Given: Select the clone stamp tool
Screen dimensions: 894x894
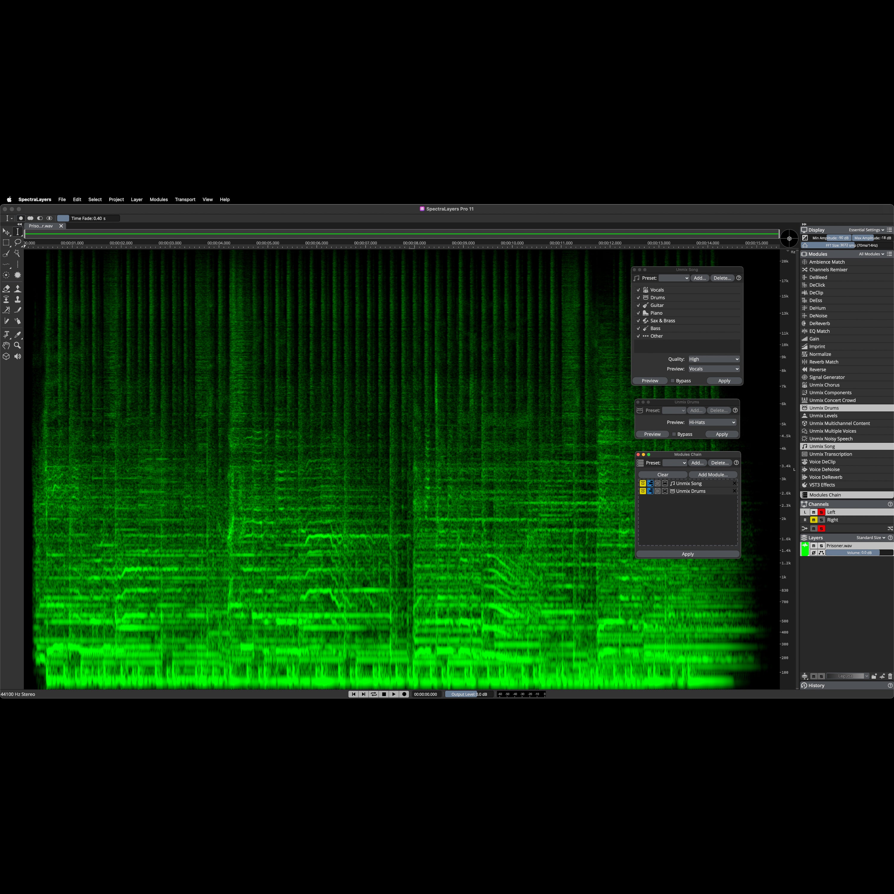Looking at the screenshot, I should [x=18, y=299].
